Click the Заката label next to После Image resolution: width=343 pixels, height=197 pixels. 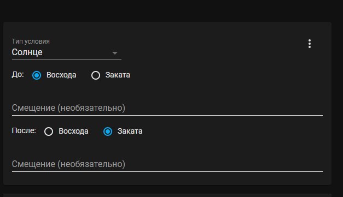(x=130, y=131)
